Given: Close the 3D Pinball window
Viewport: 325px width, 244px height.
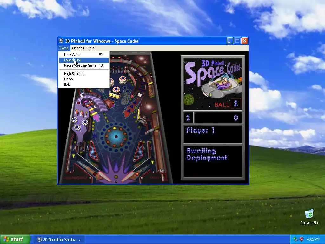Looking at the screenshot, I should 245,41.
